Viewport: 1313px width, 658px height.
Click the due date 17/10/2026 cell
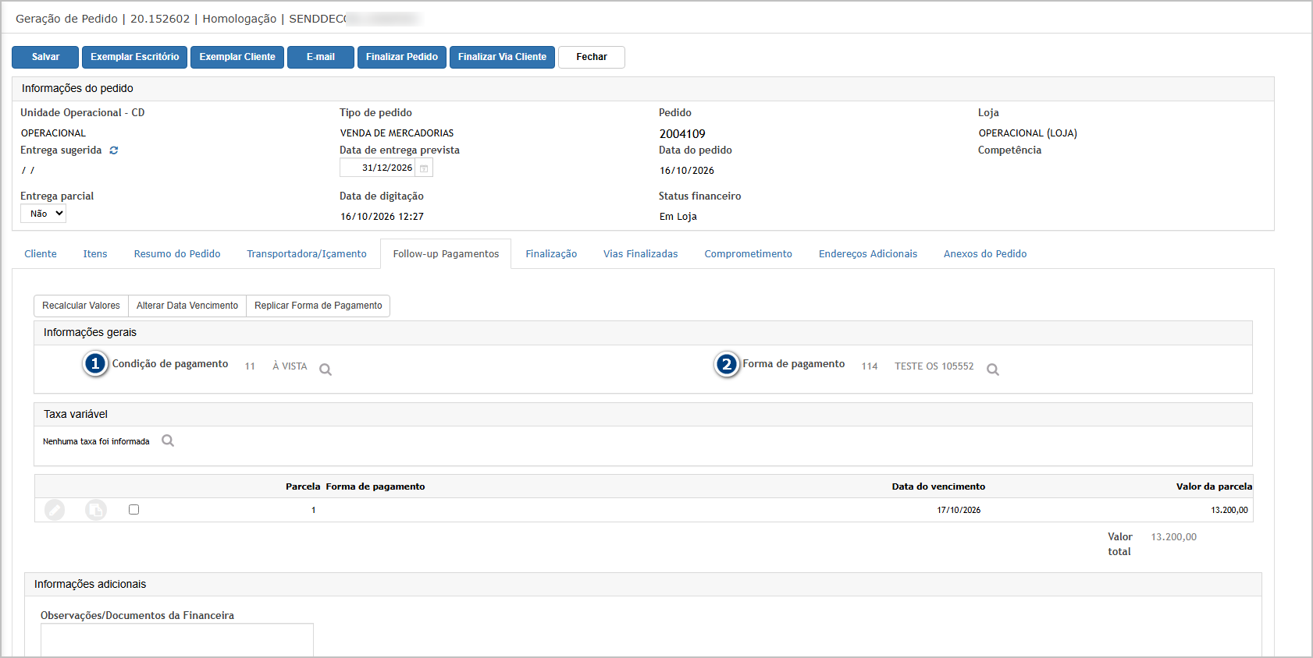tap(959, 511)
